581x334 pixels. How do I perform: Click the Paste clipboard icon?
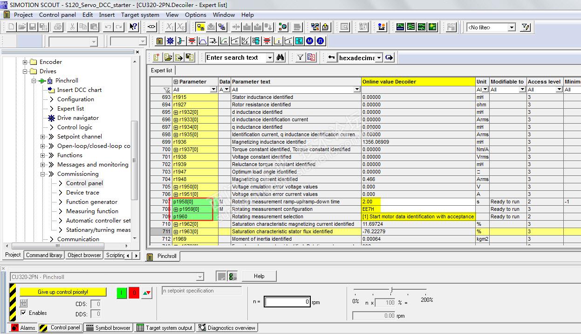(94, 27)
